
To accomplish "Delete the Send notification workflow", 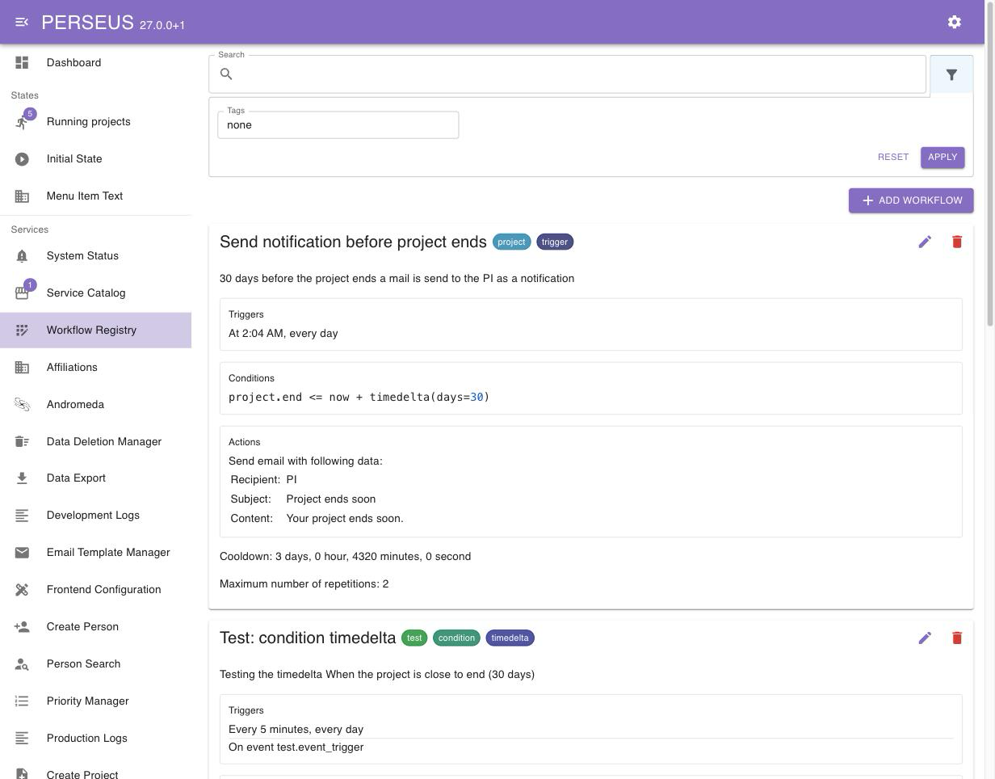I will click(957, 242).
